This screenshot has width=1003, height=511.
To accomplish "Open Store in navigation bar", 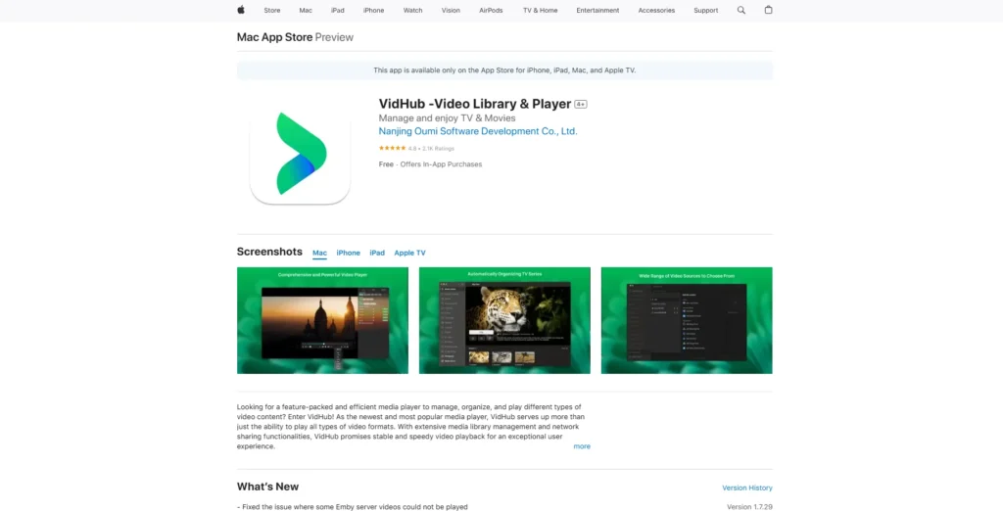I will 272,10.
